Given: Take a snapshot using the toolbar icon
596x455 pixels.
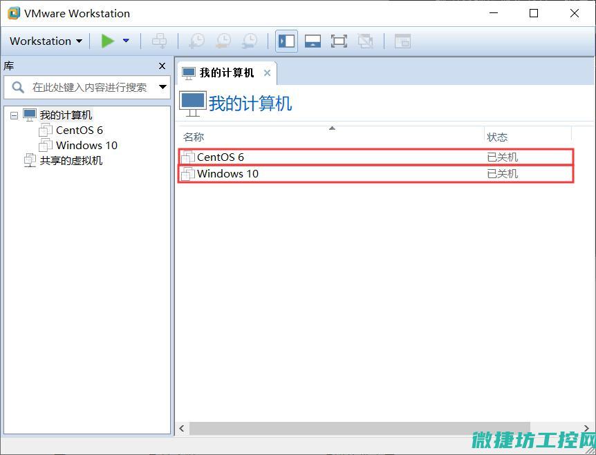Looking at the screenshot, I should tap(196, 41).
